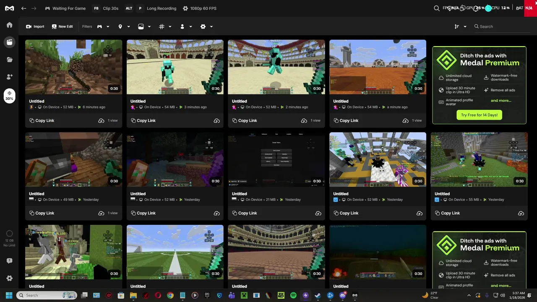This screenshot has height=302, width=537.
Task: Click the 'and more...' link in top premium ad
Action: coord(501,101)
